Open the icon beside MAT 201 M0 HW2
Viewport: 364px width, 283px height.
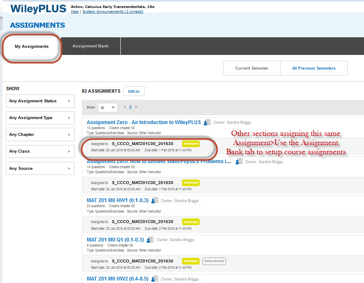coord(155,278)
